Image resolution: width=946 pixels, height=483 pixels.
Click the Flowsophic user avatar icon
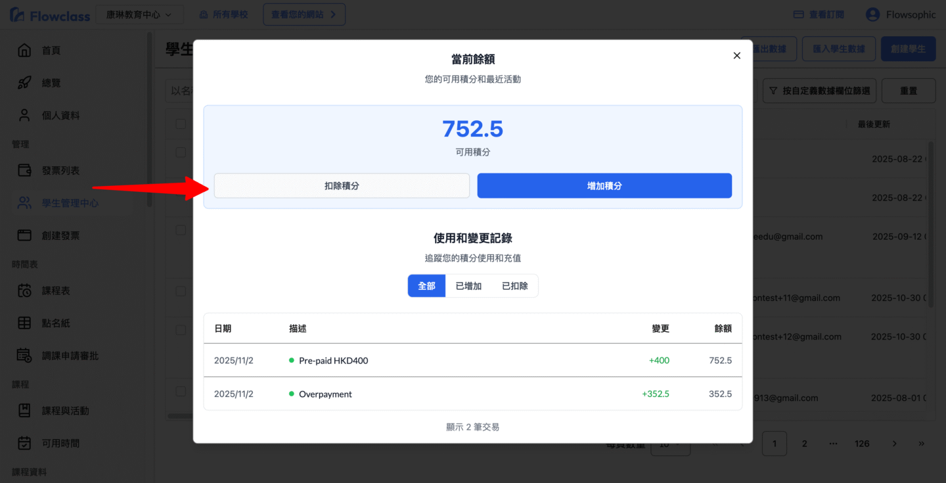(872, 14)
